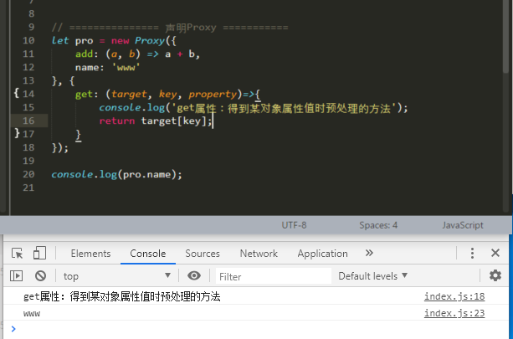Activate the inspect element picker icon
This screenshot has height=339, width=513.
tap(17, 254)
